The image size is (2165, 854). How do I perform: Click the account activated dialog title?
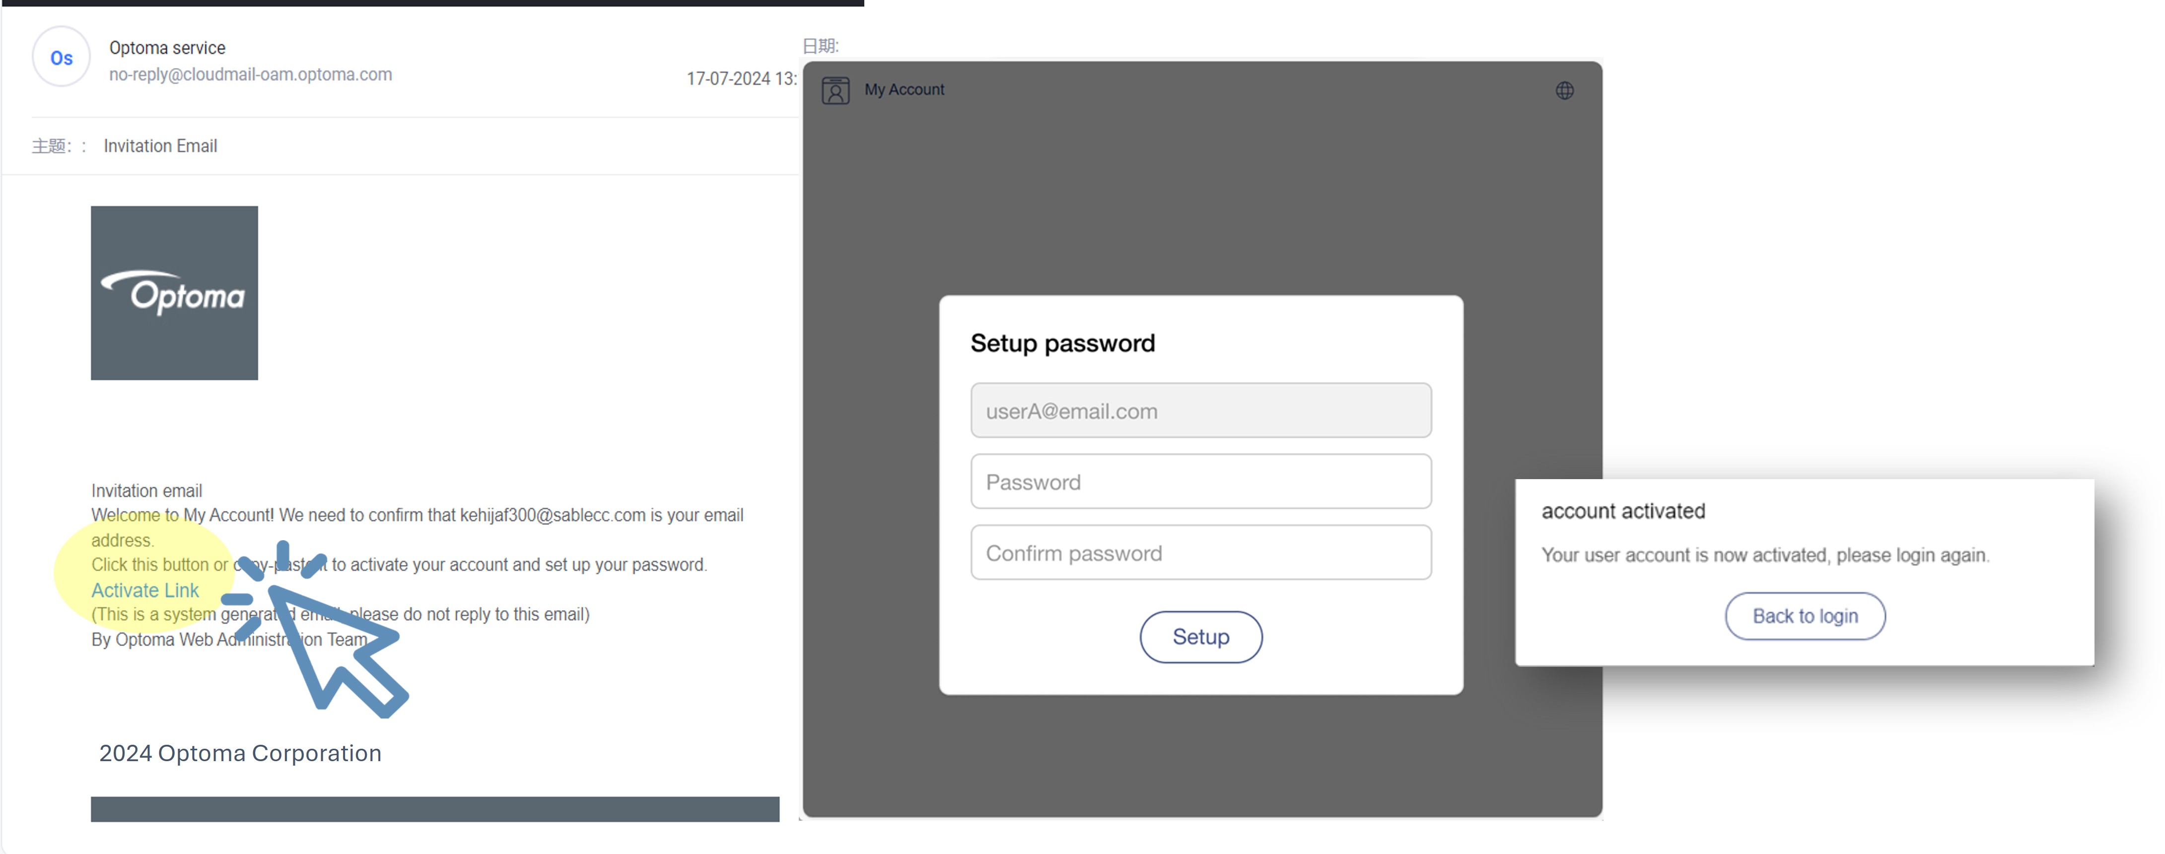click(1622, 510)
